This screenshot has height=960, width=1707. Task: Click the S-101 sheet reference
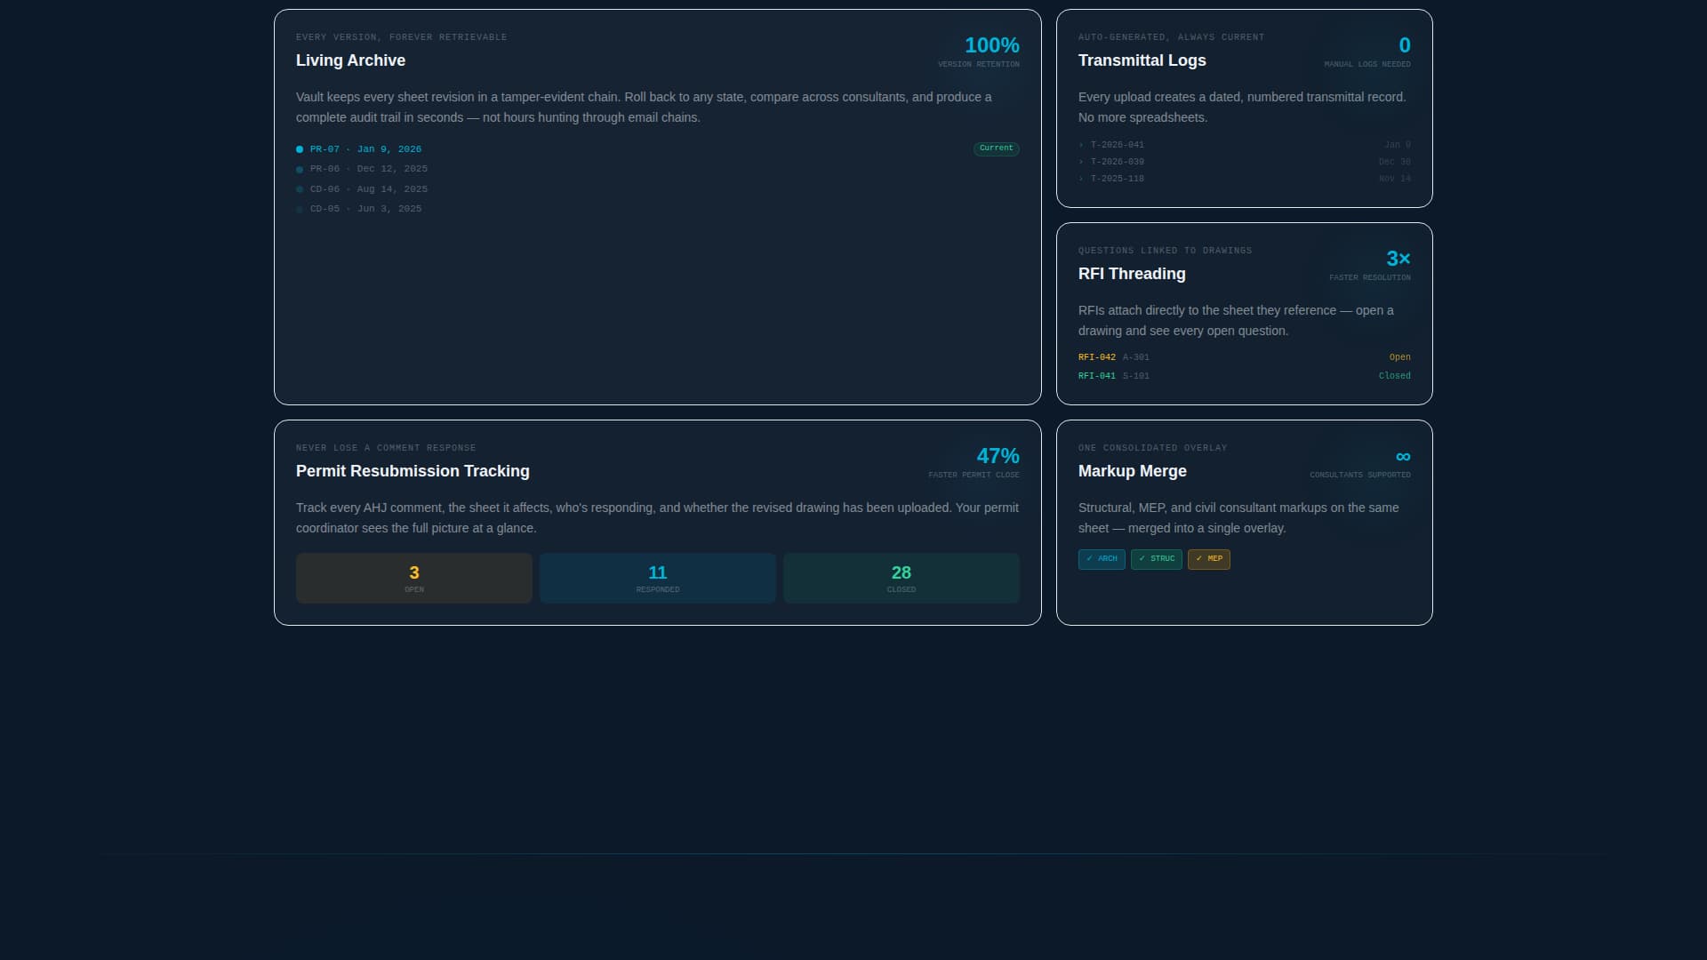point(1135,376)
